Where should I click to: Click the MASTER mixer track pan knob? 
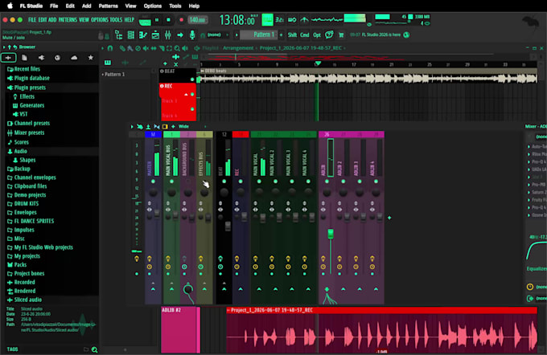153,192
